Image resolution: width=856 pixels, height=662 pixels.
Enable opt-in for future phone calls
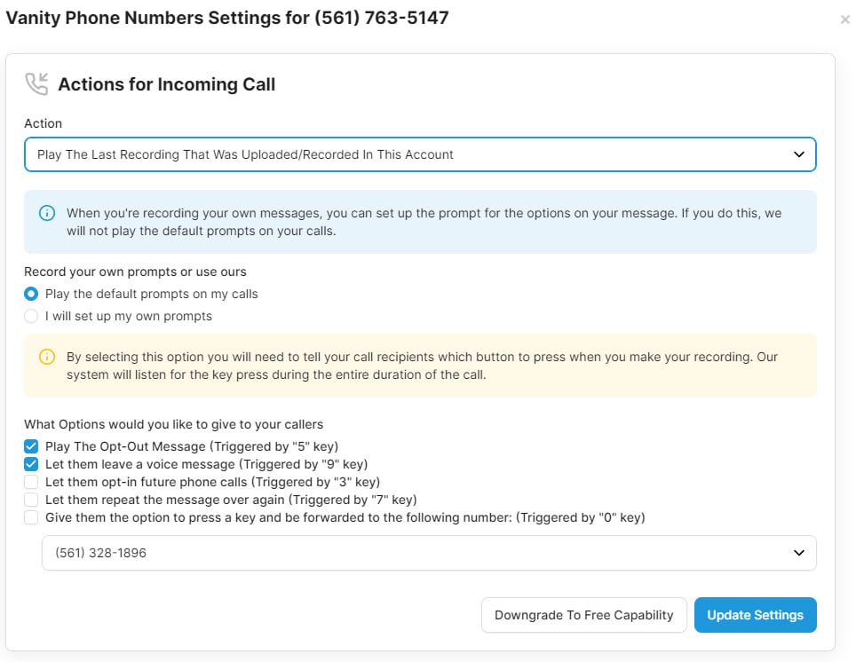point(32,482)
